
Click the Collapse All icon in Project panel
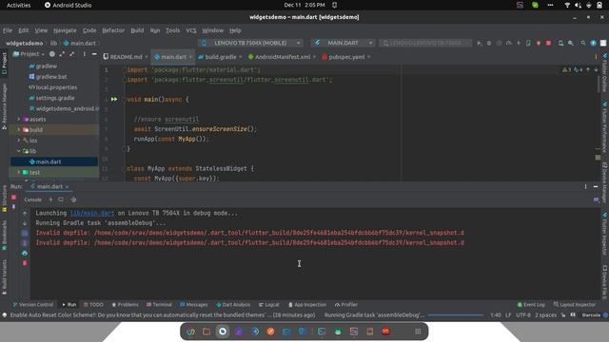(72, 54)
